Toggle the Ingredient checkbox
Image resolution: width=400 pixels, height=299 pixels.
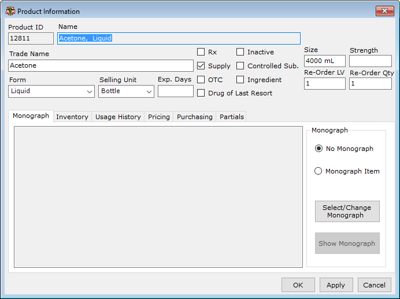(240, 80)
